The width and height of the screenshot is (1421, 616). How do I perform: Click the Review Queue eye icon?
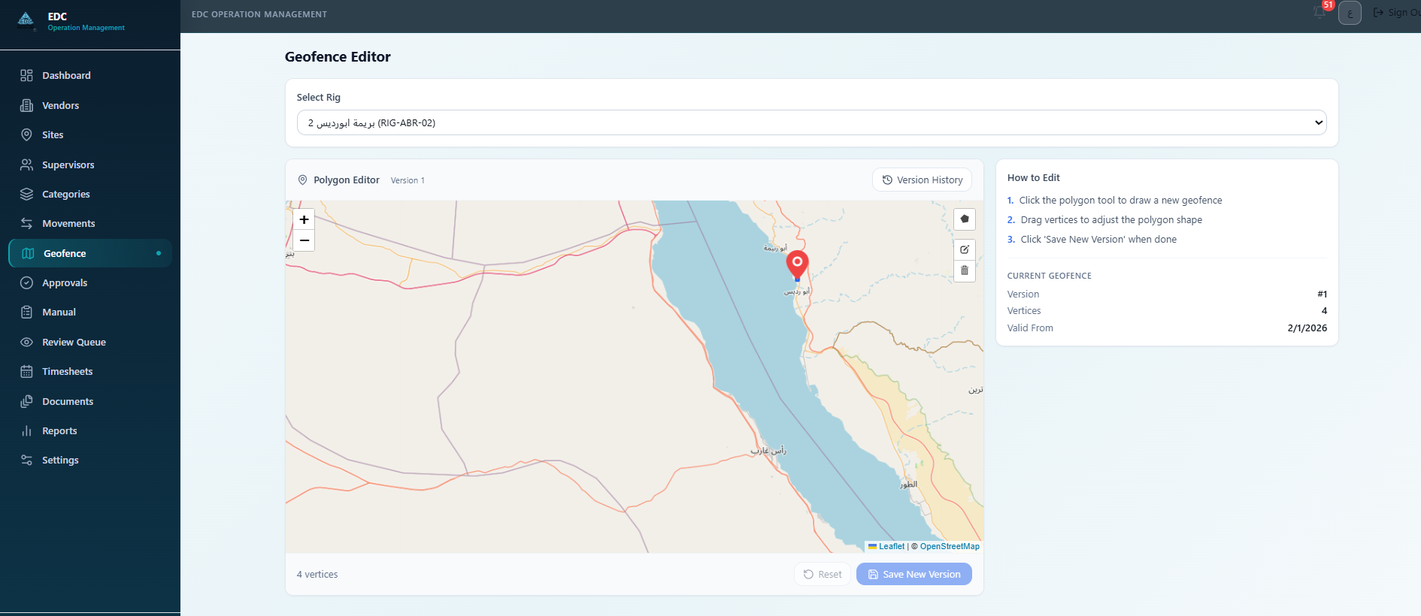(26, 342)
